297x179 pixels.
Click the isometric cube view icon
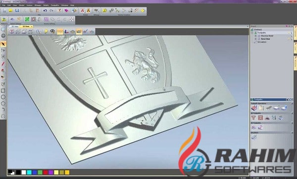point(12,32)
